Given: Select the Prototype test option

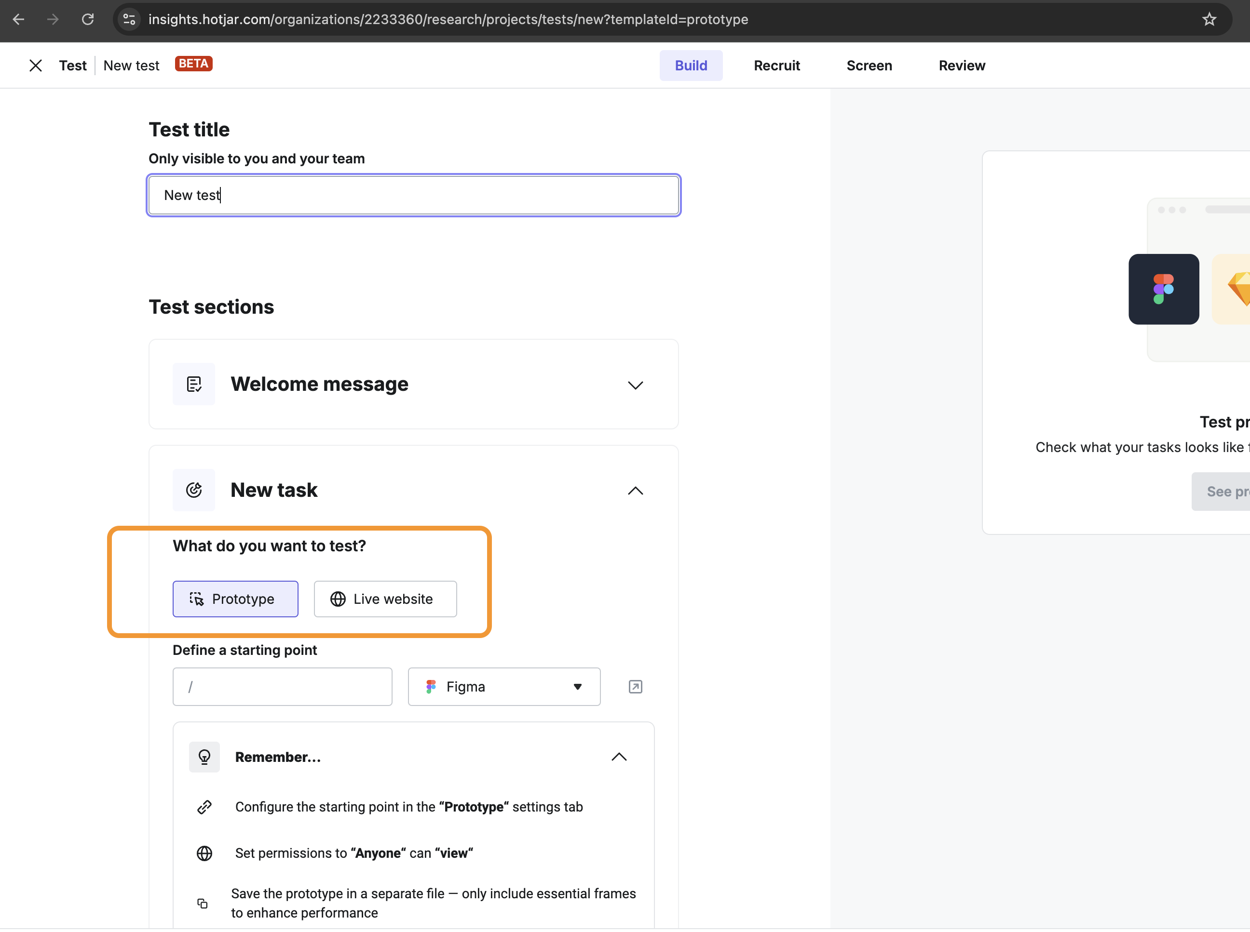Looking at the screenshot, I should point(235,599).
